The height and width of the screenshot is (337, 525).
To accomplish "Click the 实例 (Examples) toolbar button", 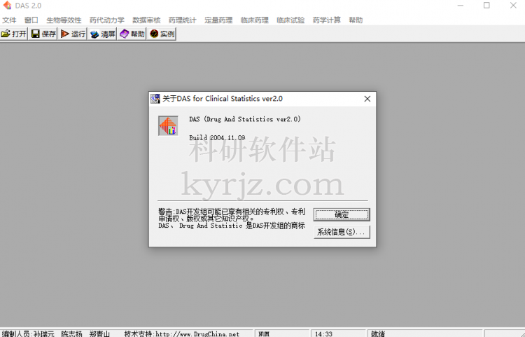I will (x=162, y=34).
